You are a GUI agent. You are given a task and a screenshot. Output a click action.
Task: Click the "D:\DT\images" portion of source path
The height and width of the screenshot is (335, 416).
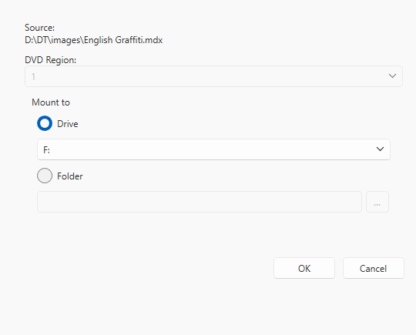(52, 40)
